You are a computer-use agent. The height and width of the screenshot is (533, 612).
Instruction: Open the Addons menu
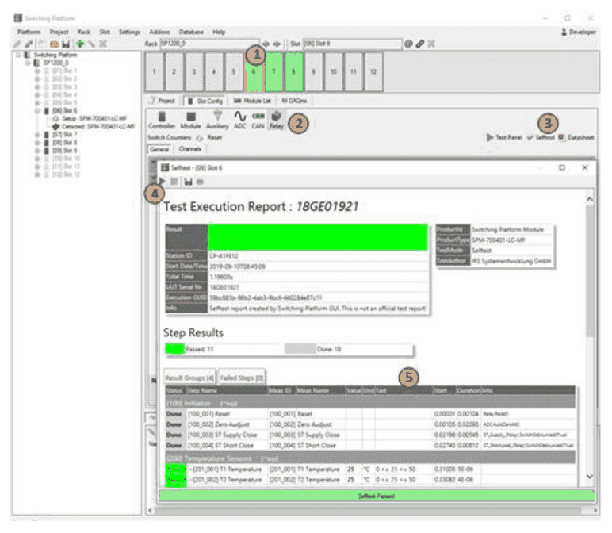pos(159,32)
